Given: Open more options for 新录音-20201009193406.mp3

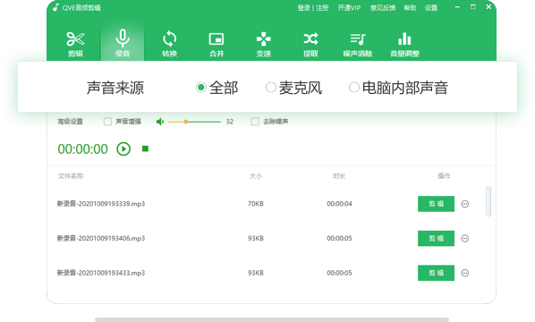Looking at the screenshot, I should (464, 239).
